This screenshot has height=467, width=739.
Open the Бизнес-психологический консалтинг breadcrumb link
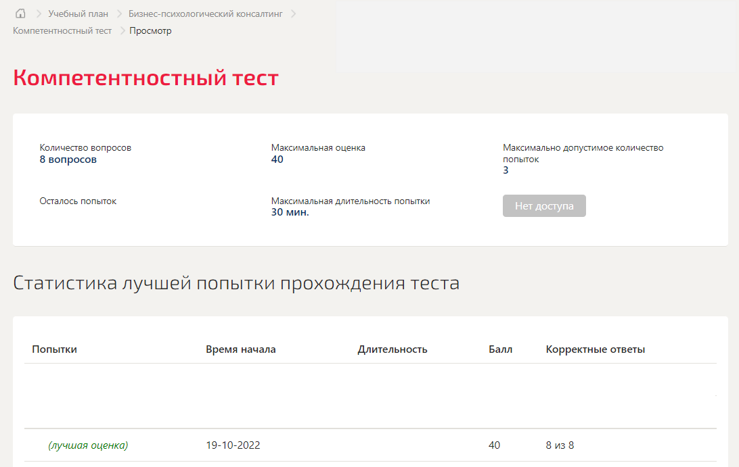point(206,13)
